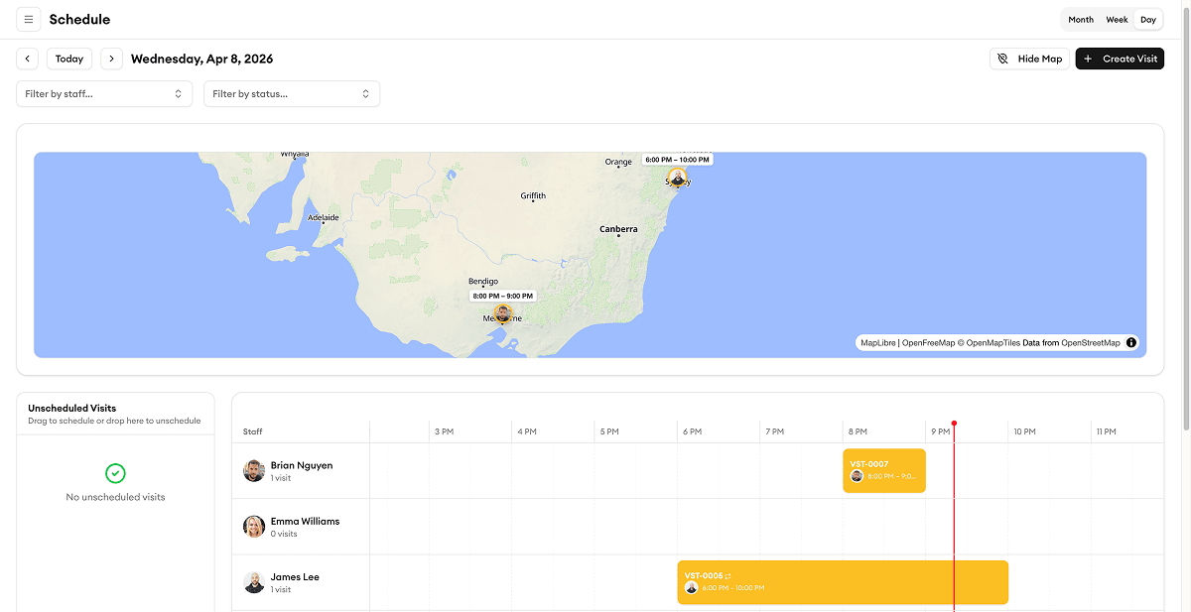
Task: Switch to Week view
Action: (x=1117, y=19)
